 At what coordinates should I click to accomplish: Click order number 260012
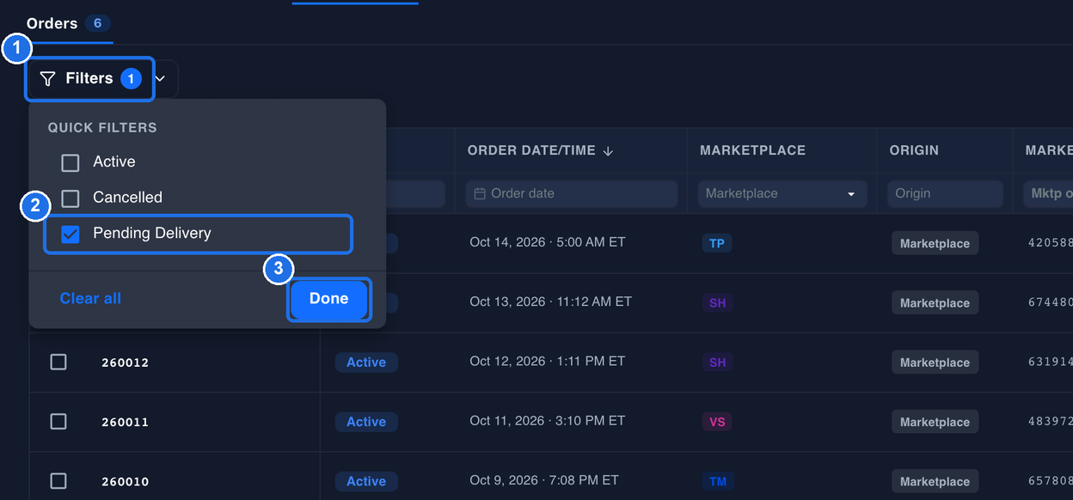tap(126, 363)
